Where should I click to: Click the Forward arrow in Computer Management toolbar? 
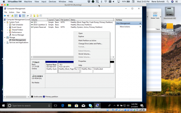tap(8, 16)
